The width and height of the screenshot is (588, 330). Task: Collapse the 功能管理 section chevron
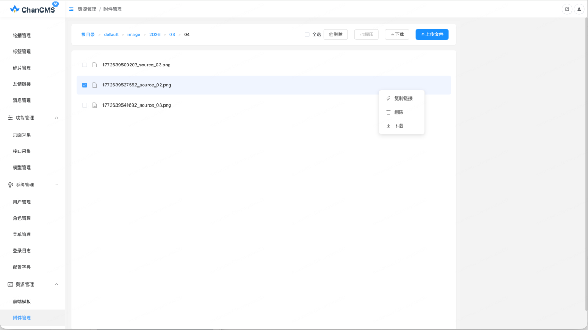(56, 118)
